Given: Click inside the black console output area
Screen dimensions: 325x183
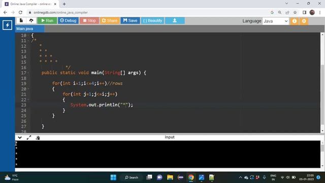Looking at the screenshot, I should [x=168, y=154].
